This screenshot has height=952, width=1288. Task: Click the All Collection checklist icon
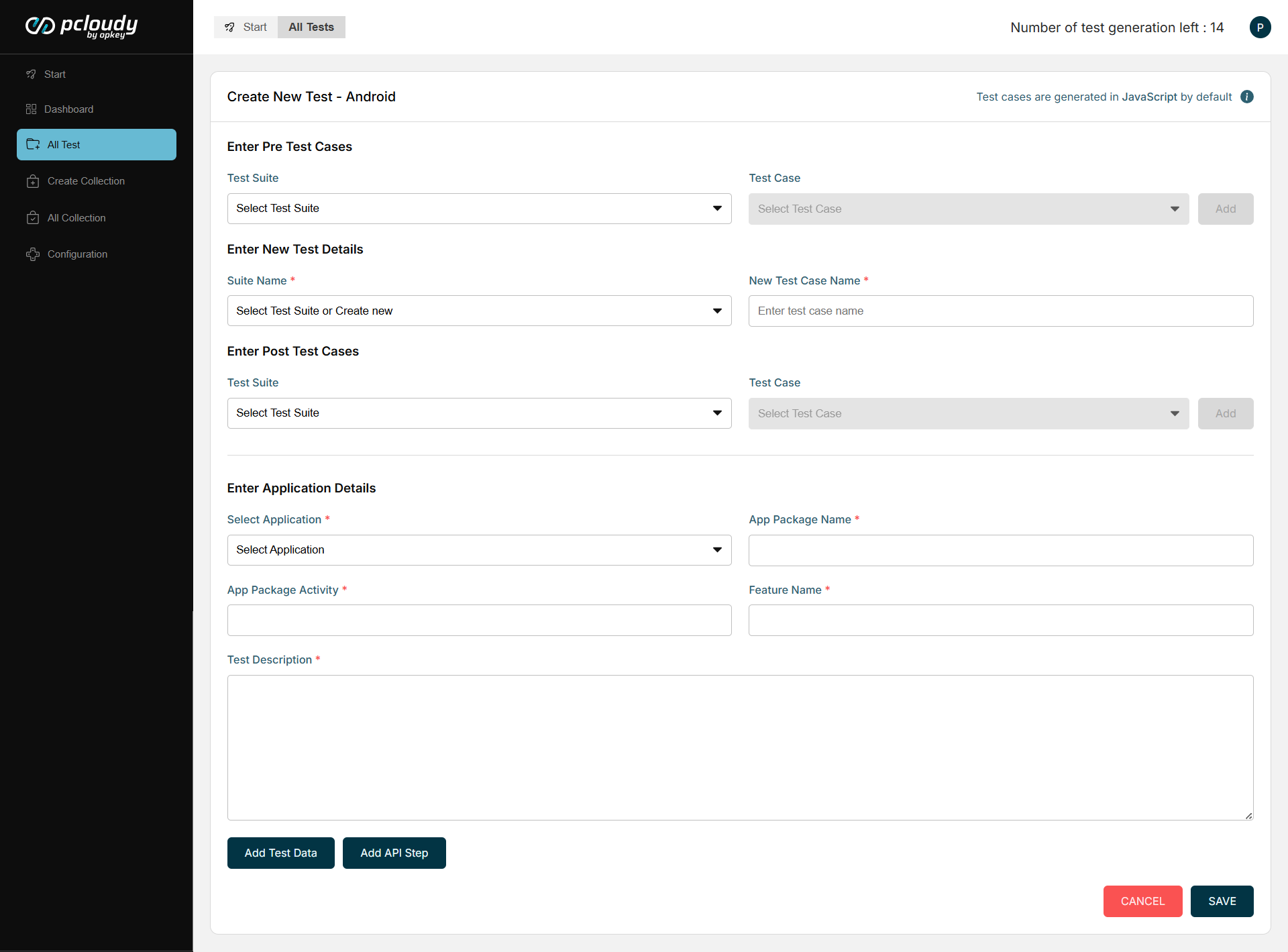point(33,218)
